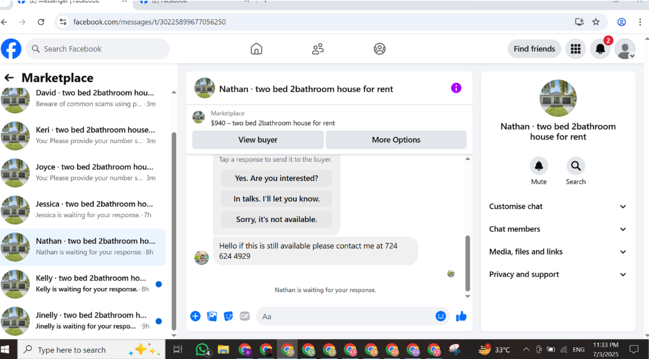Open the Chrome profile icon

622,22
